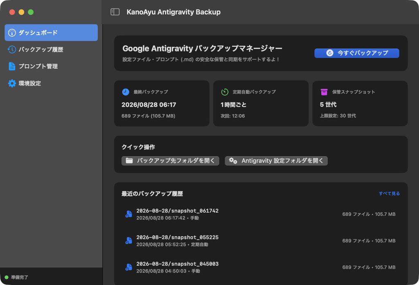Viewport: 419px width, 285px height.
Task: Click the KanoAyu Antigravity Backup window title
Action: point(173,12)
